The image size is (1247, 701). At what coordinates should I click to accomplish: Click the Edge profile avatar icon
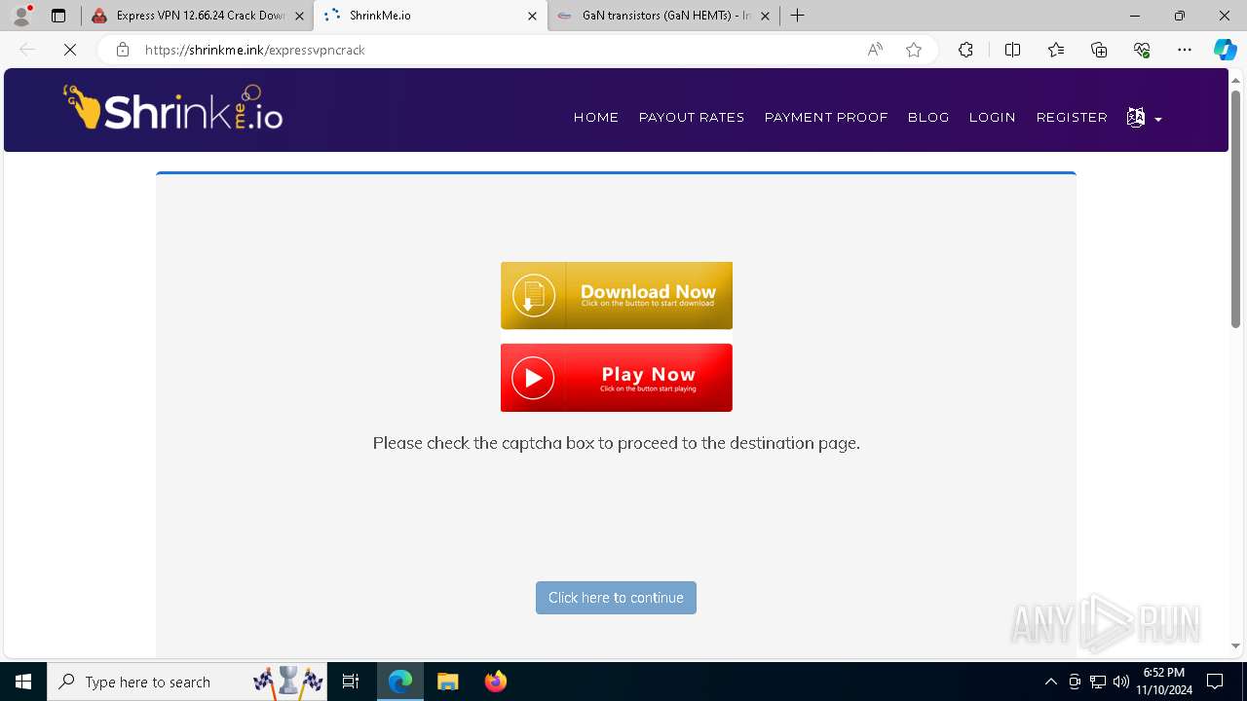[x=21, y=16]
